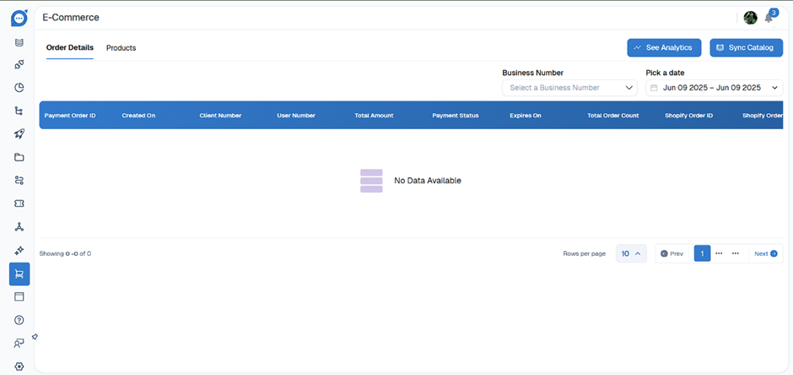Select the Order Details tab
Image resolution: width=793 pixels, height=375 pixels.
pos(70,48)
